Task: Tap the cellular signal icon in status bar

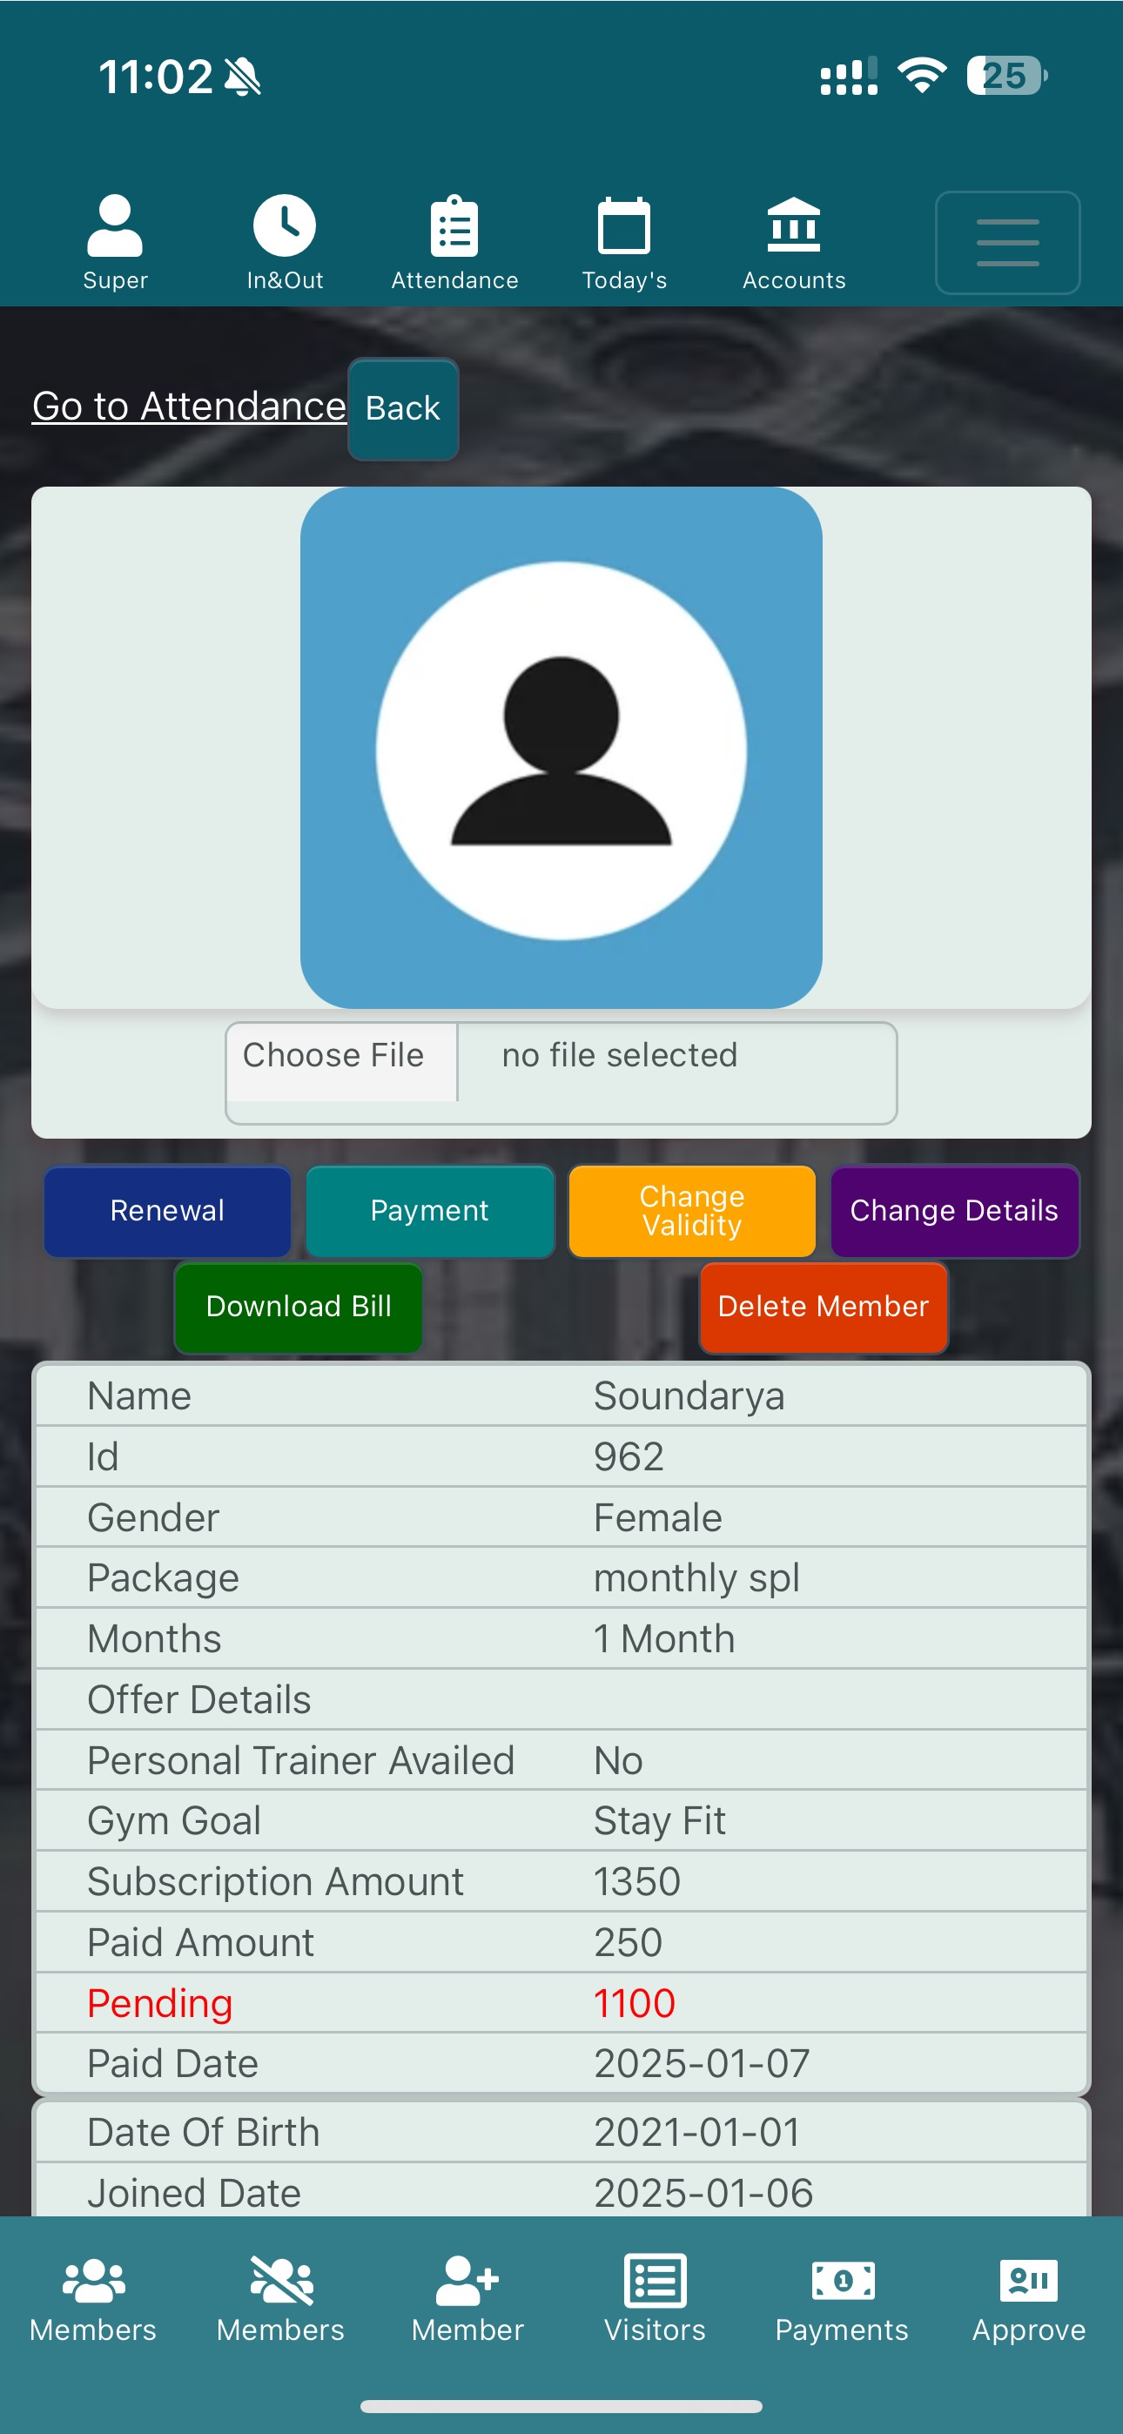Action: 848,77
